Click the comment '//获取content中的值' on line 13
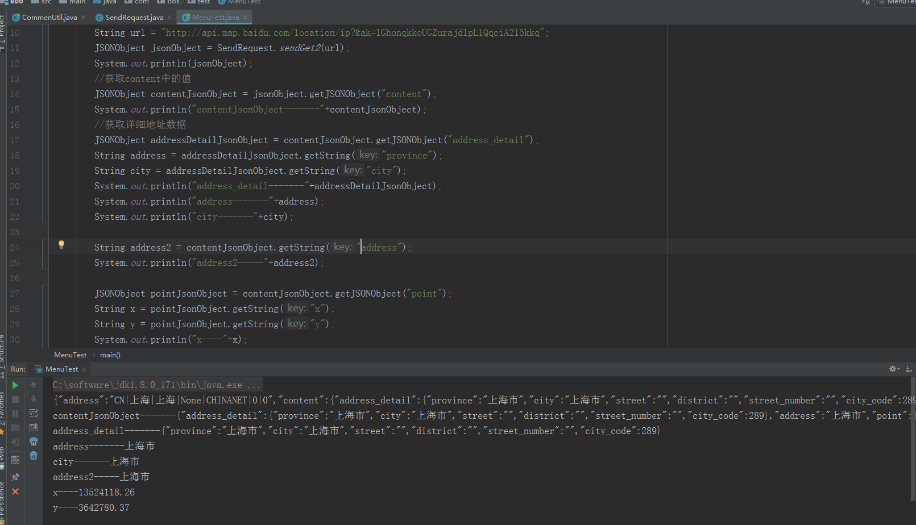916x525 pixels. (x=143, y=79)
